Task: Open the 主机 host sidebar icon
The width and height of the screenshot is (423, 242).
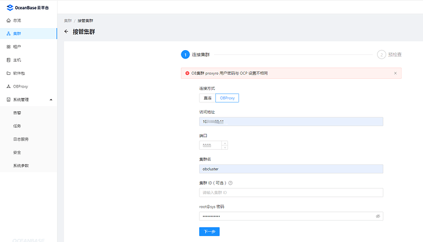Action: [9, 60]
